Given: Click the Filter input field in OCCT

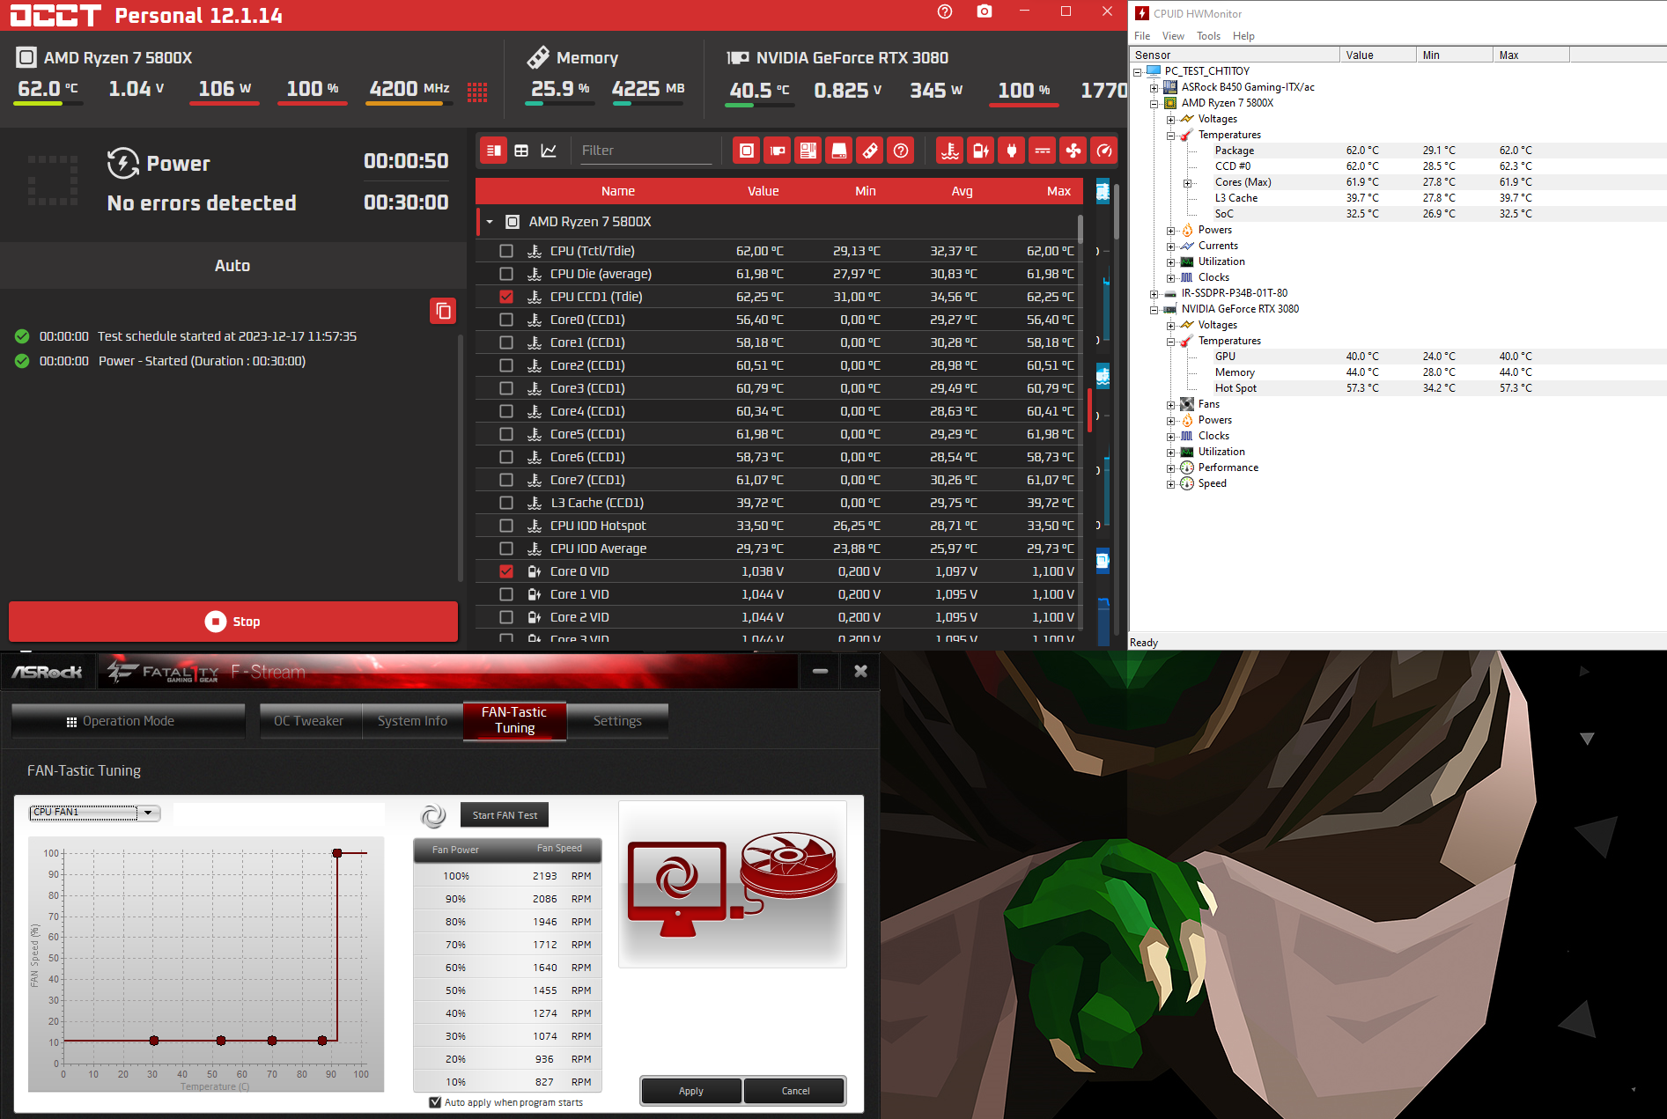Looking at the screenshot, I should (645, 151).
